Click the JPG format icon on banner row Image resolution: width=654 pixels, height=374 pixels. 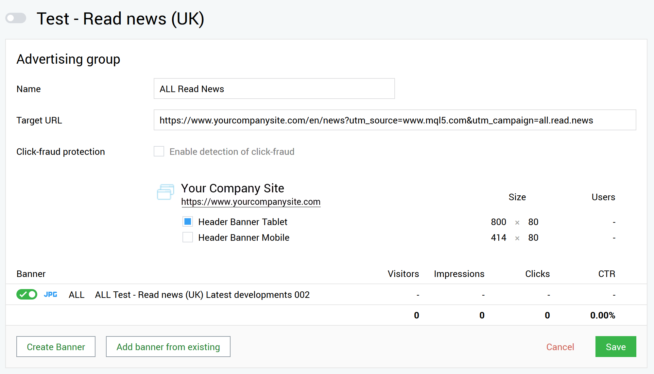pos(51,295)
